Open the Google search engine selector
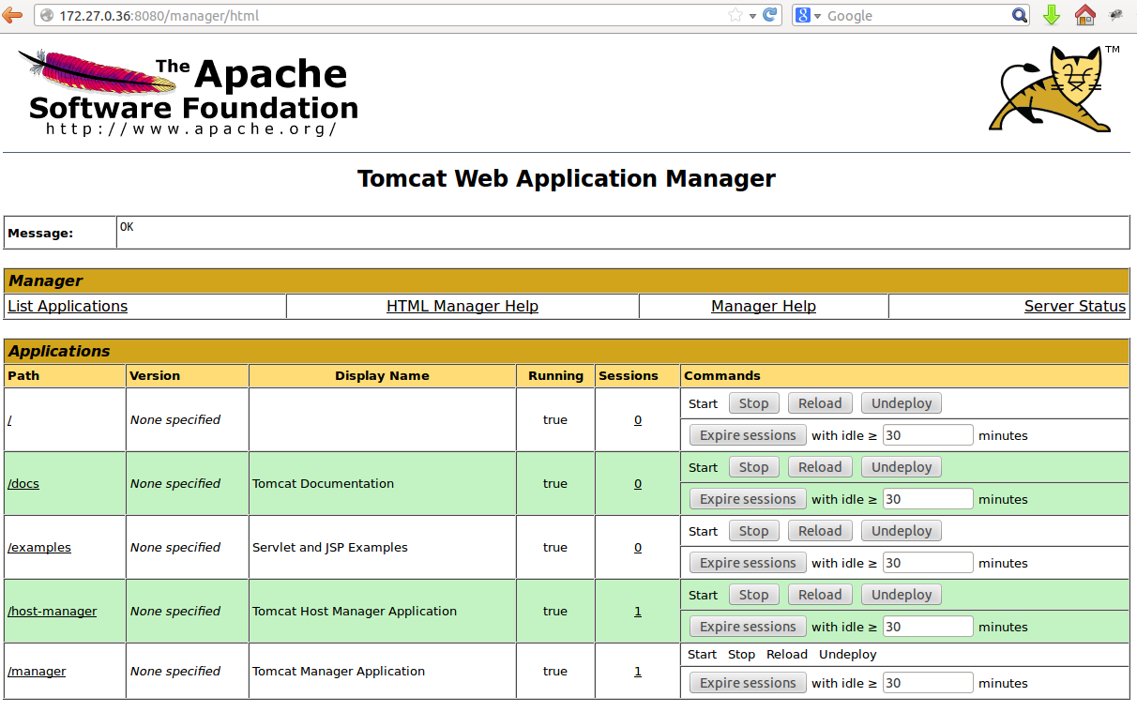The height and width of the screenshot is (712, 1137). tap(808, 15)
